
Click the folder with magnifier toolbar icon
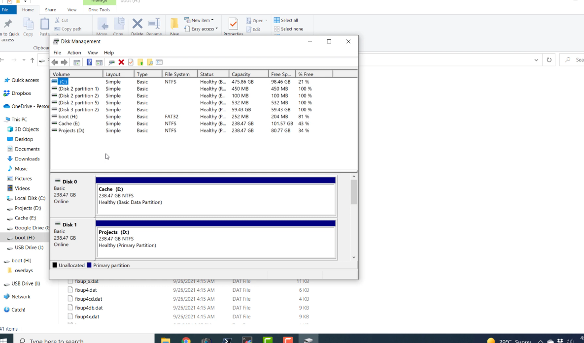pyautogui.click(x=150, y=62)
